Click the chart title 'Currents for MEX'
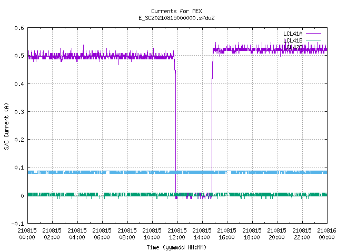 176,11
